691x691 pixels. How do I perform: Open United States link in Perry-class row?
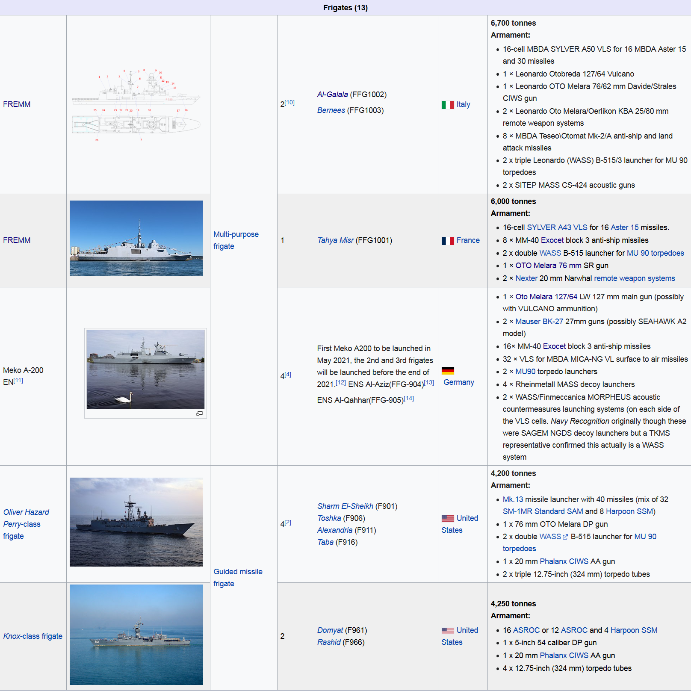click(x=460, y=524)
